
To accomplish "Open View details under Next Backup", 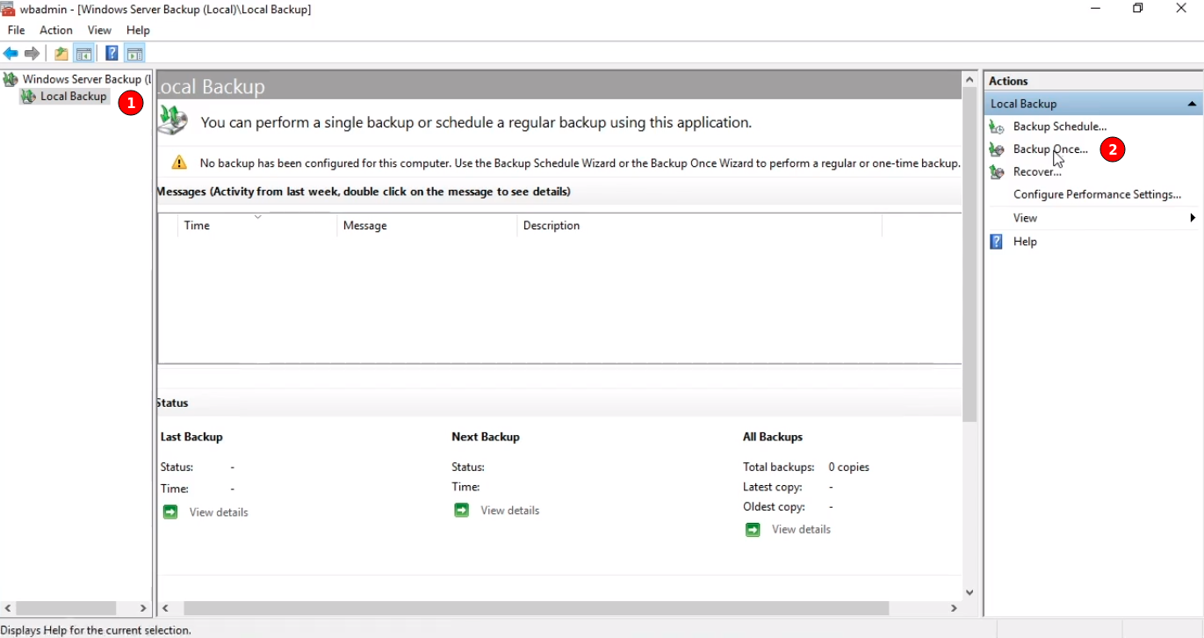I will 509,511.
